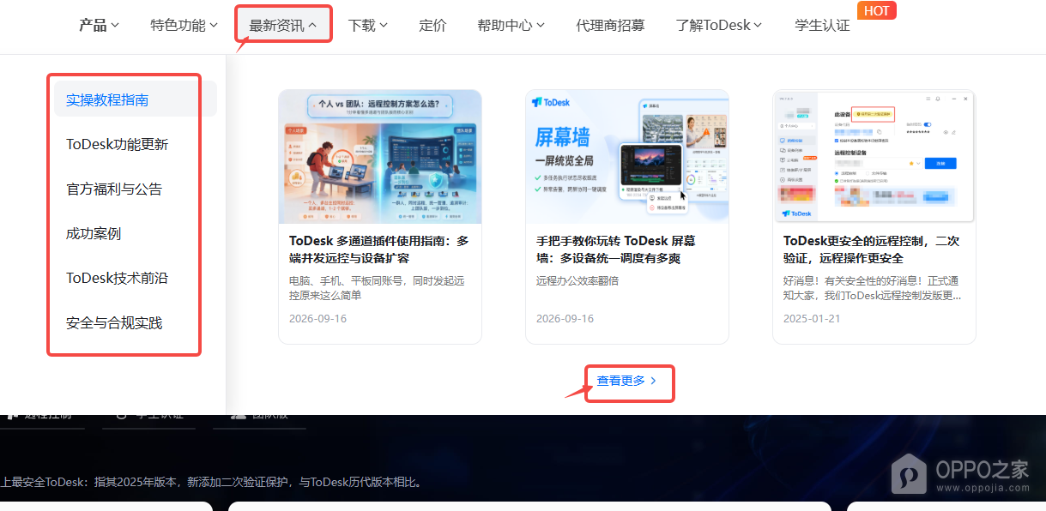This screenshot has height=511, width=1046.
Task: Click the chevron arrow beside 产品
Action: tap(115, 26)
